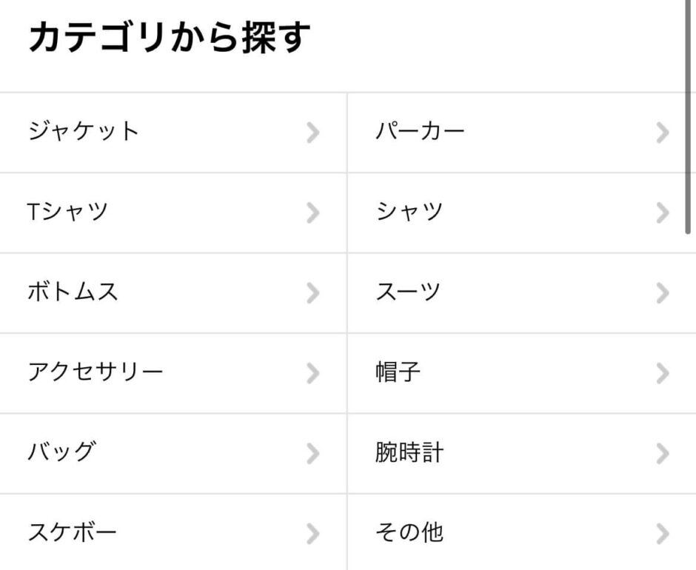Expand the バッグ category arrow
696x570 pixels.
pos(313,453)
